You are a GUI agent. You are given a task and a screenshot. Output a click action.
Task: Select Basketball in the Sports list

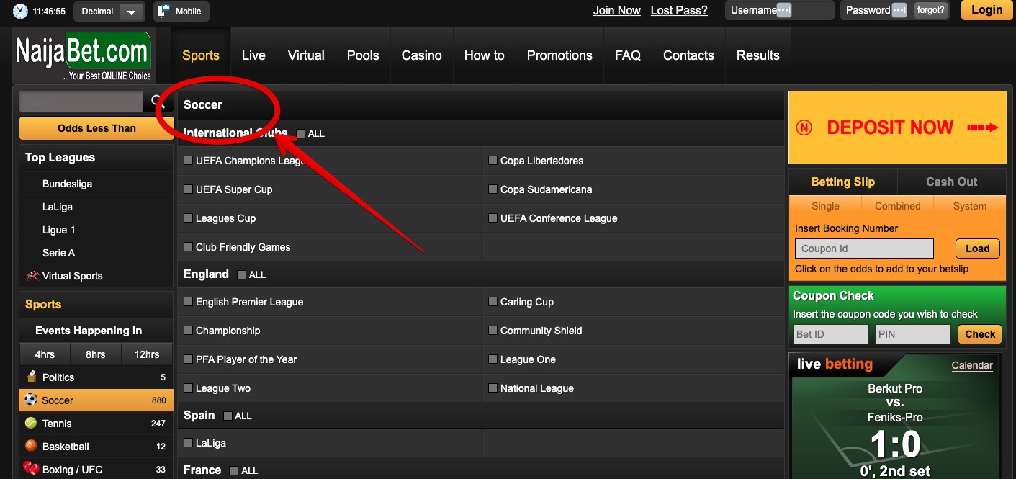pos(96,447)
